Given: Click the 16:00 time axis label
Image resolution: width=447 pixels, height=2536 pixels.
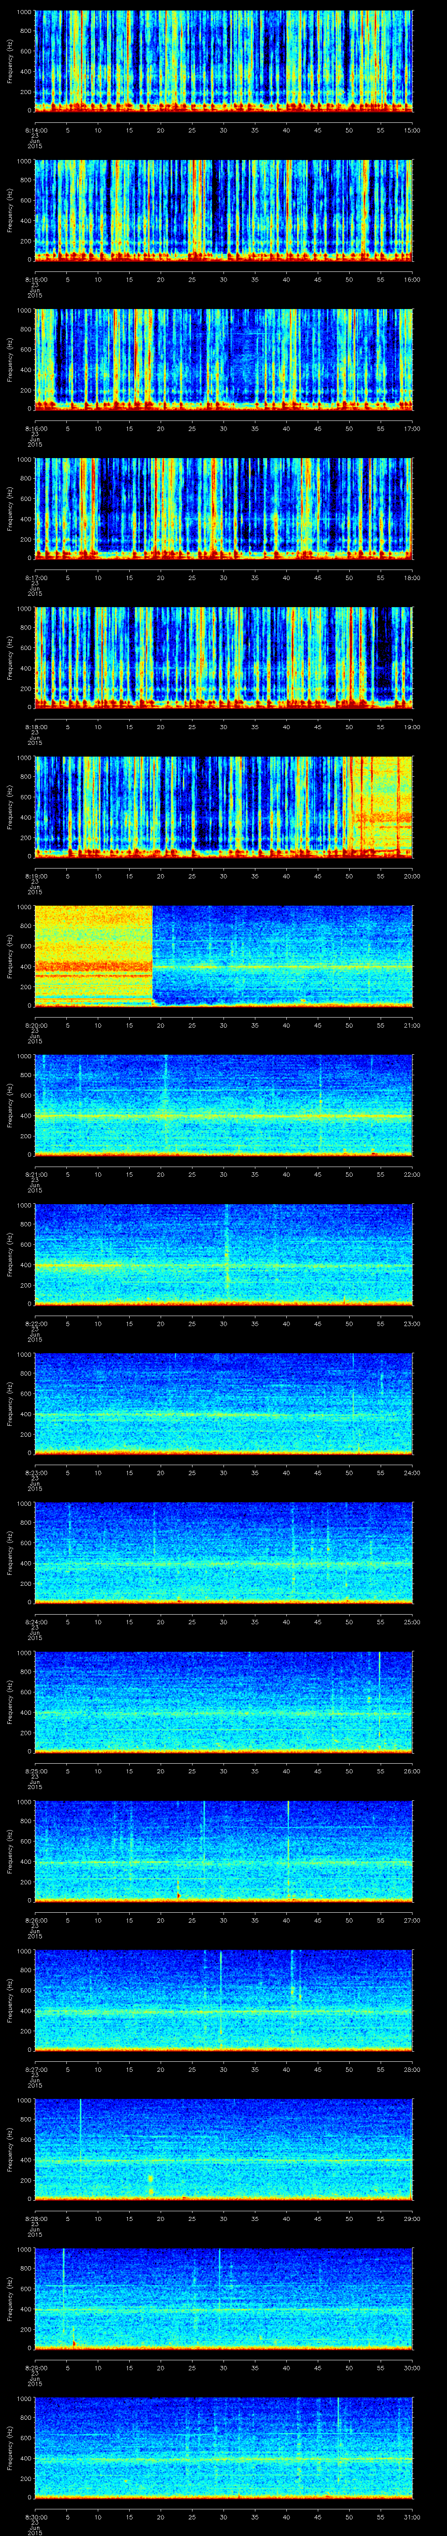Looking at the screenshot, I should point(413,280).
